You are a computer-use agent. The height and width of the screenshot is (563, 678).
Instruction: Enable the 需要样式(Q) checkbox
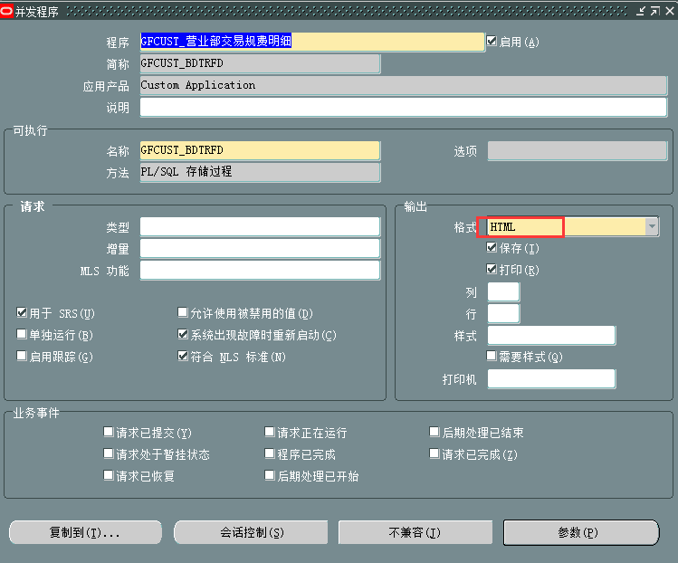[x=492, y=356]
